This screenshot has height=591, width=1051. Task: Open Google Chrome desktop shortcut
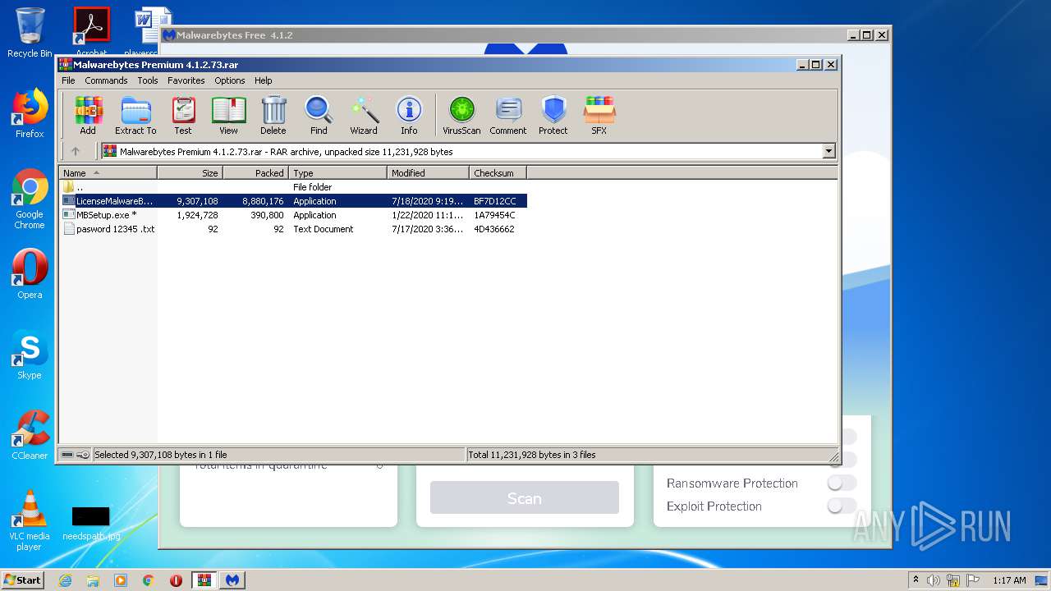pyautogui.click(x=30, y=199)
